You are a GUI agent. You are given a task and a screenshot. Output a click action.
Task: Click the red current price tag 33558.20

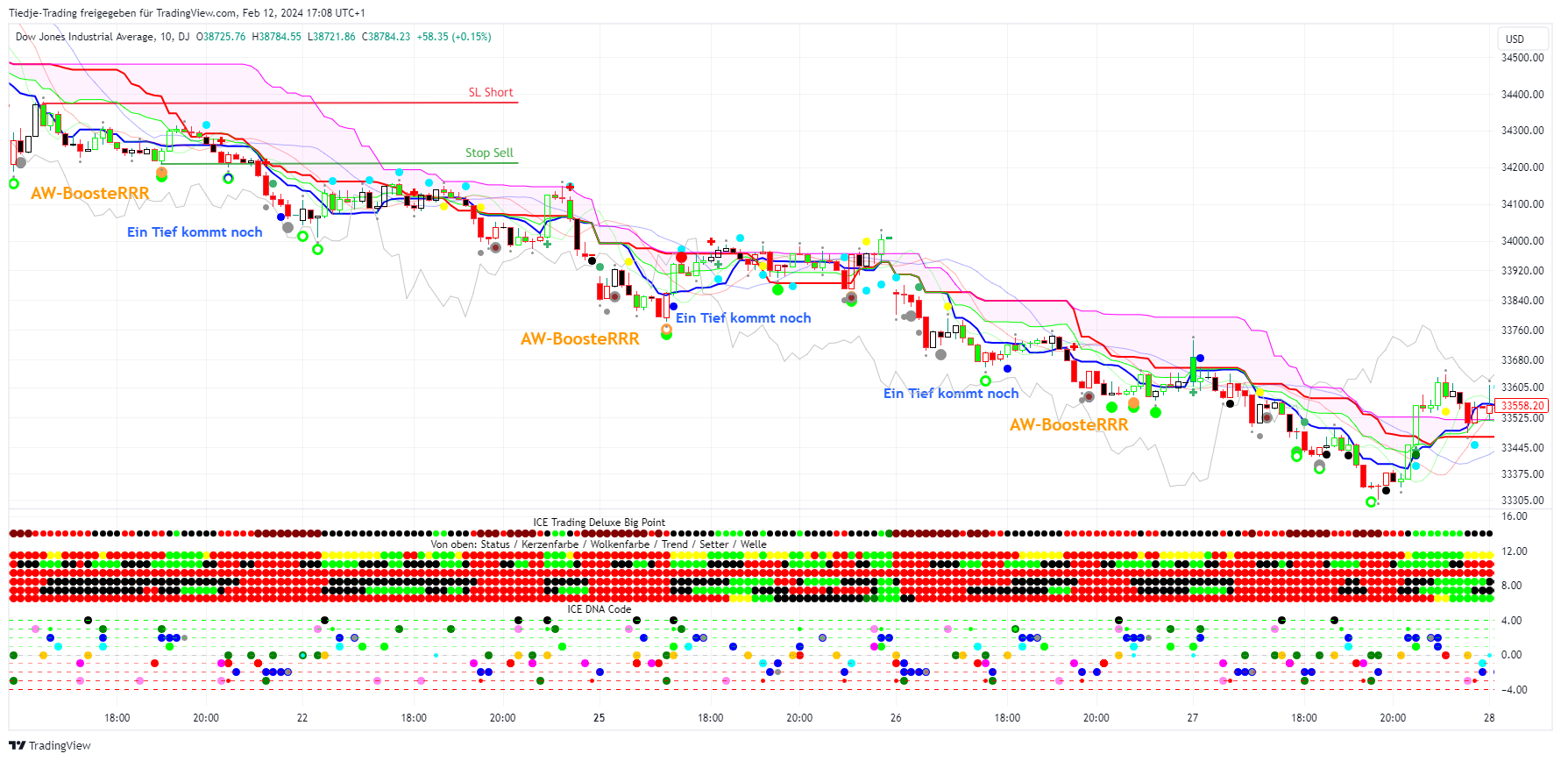coord(1522,406)
